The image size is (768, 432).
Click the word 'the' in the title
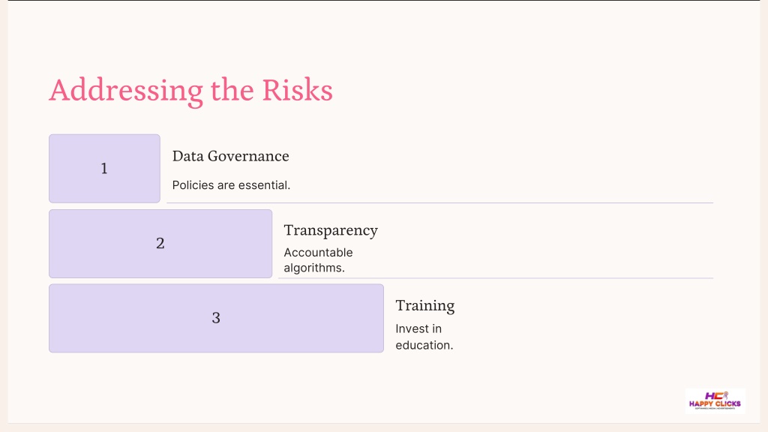[x=232, y=90]
